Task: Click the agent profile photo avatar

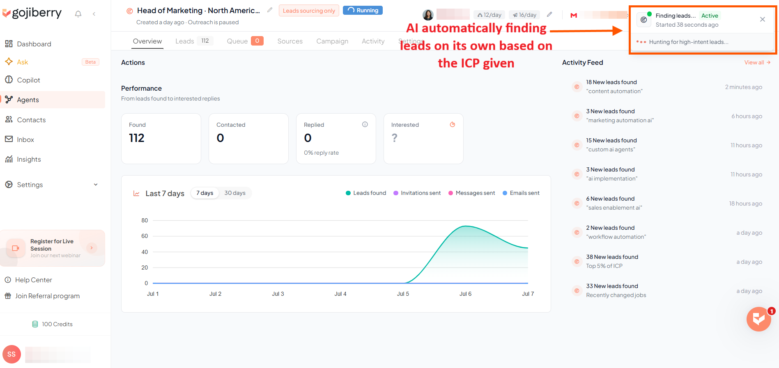Action: 428,15
